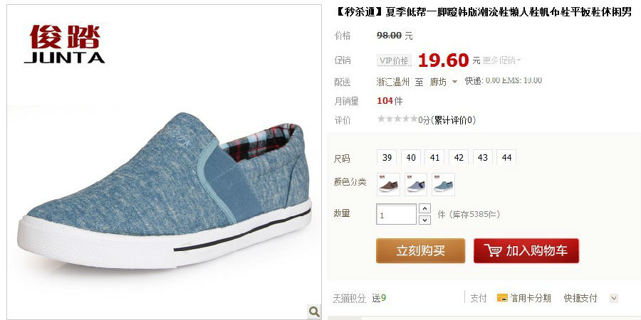Select shoe size 42
Image resolution: width=641 pixels, height=320 pixels.
tap(459, 158)
